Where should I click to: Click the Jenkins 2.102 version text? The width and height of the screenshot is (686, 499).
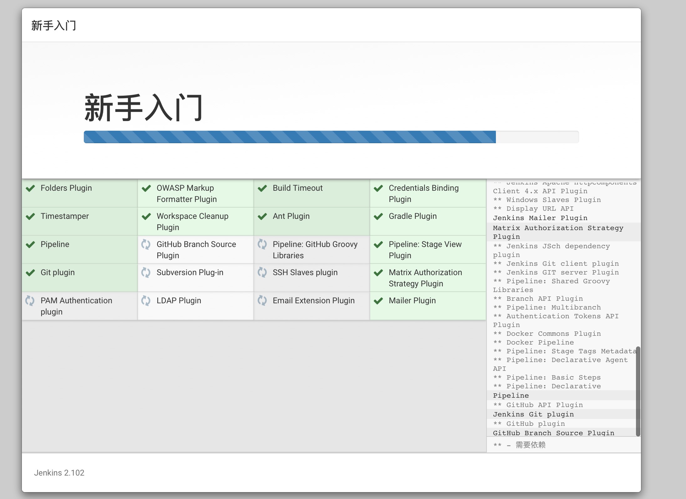59,473
